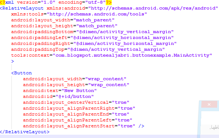The height and width of the screenshot is (138, 219).
Task: Click the xmlns:tools attribute line
Action: (x=79, y=14)
